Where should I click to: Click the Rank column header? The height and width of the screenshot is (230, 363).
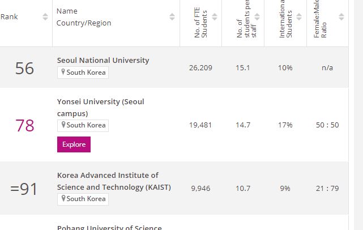[10, 17]
